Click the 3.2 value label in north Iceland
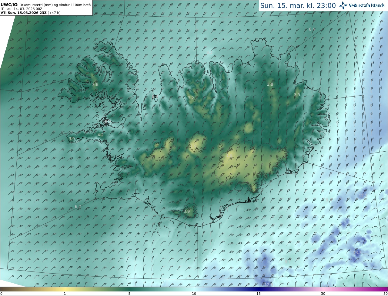Image resolution: width=388 pixels, height=296 pixels. point(191,98)
